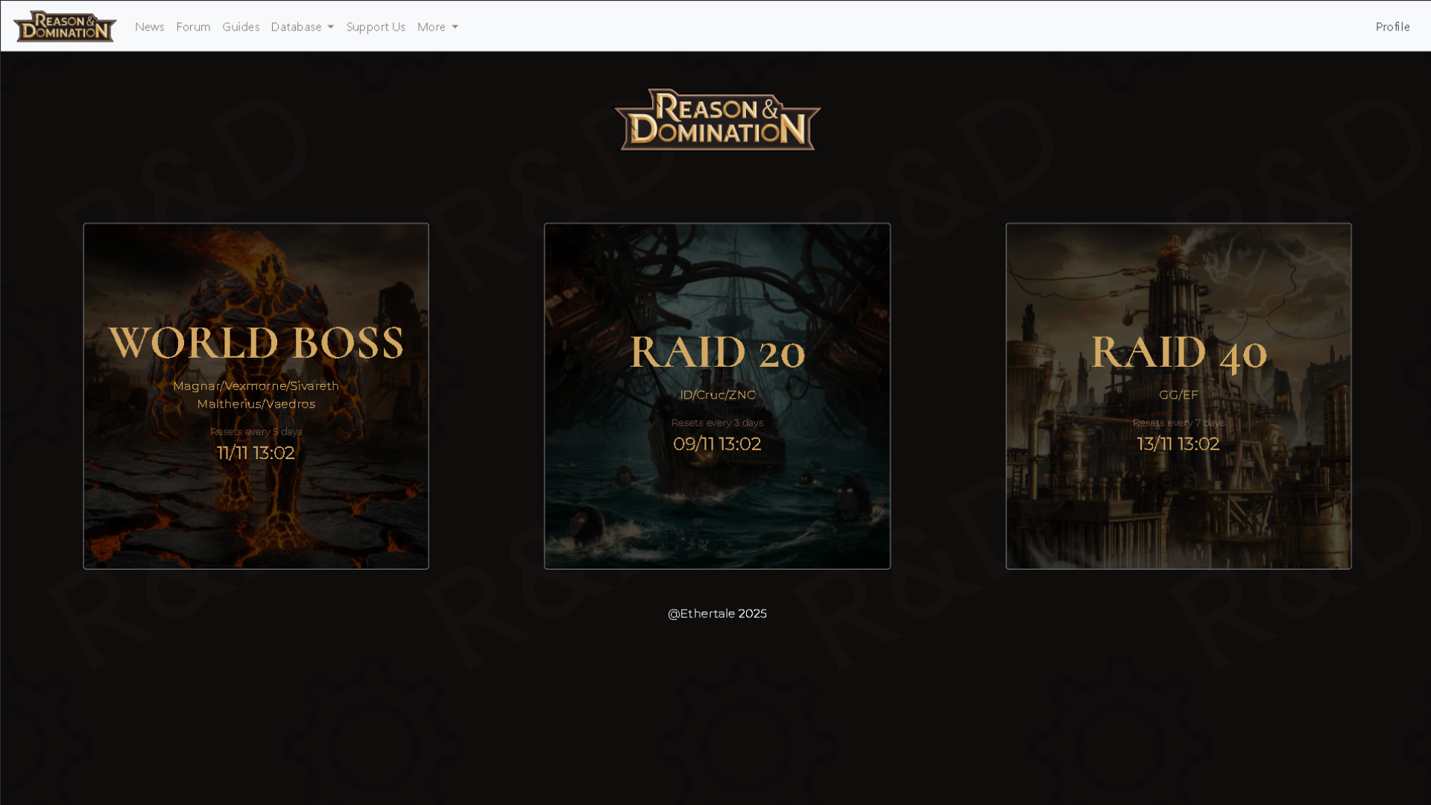Open the Profile page
The width and height of the screenshot is (1431, 805).
pos(1391,26)
